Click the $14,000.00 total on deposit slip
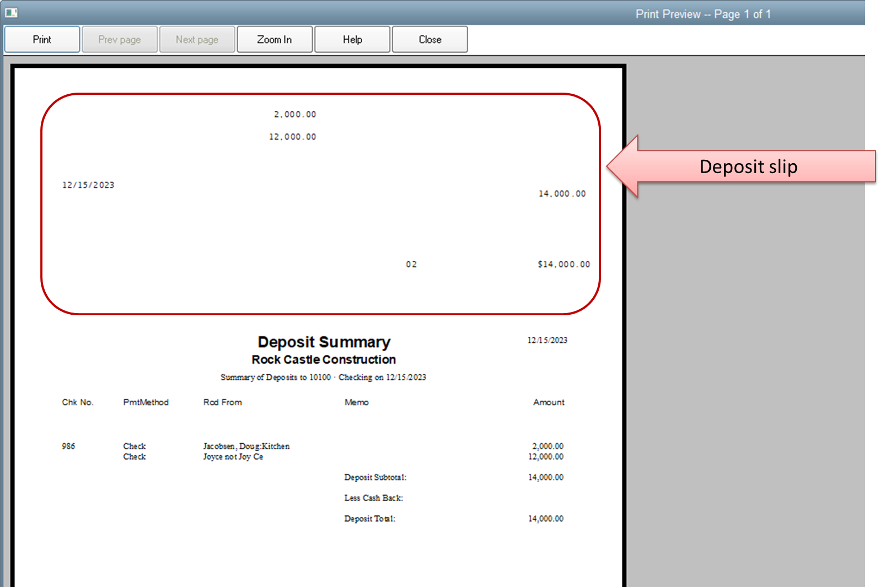The image size is (880, 587). tap(564, 265)
